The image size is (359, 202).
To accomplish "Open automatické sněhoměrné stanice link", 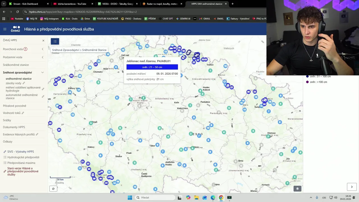I will (x=22, y=97).
